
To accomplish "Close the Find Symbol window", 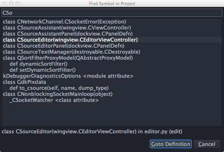I will pos(5,3).
